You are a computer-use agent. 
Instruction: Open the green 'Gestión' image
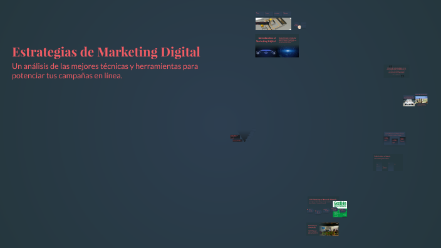340,209
